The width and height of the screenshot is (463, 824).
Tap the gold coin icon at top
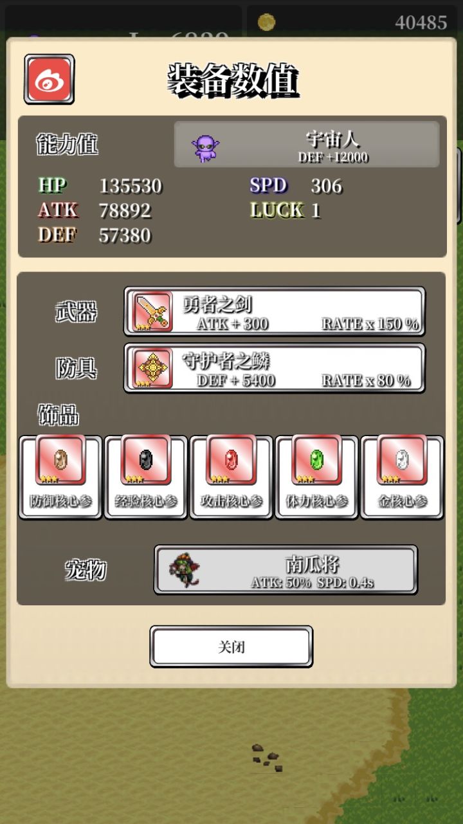266,23
